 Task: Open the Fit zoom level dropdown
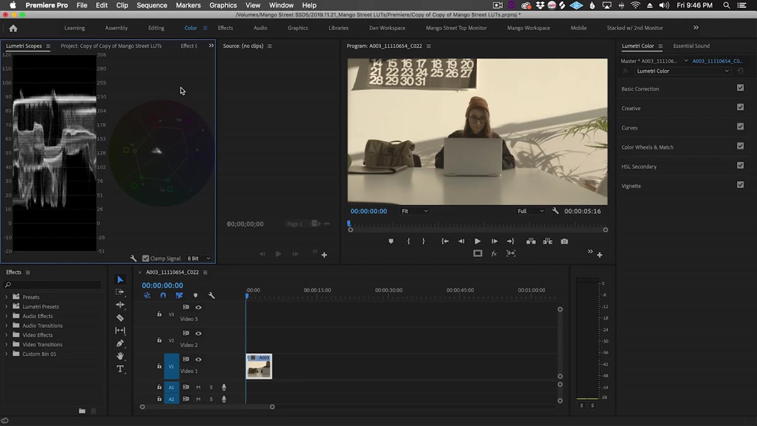[414, 211]
